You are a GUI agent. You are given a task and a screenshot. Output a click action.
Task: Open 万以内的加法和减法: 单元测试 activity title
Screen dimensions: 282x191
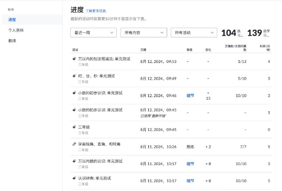(x=100, y=59)
